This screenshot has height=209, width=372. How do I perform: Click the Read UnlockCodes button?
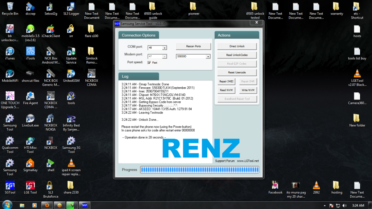point(237,55)
